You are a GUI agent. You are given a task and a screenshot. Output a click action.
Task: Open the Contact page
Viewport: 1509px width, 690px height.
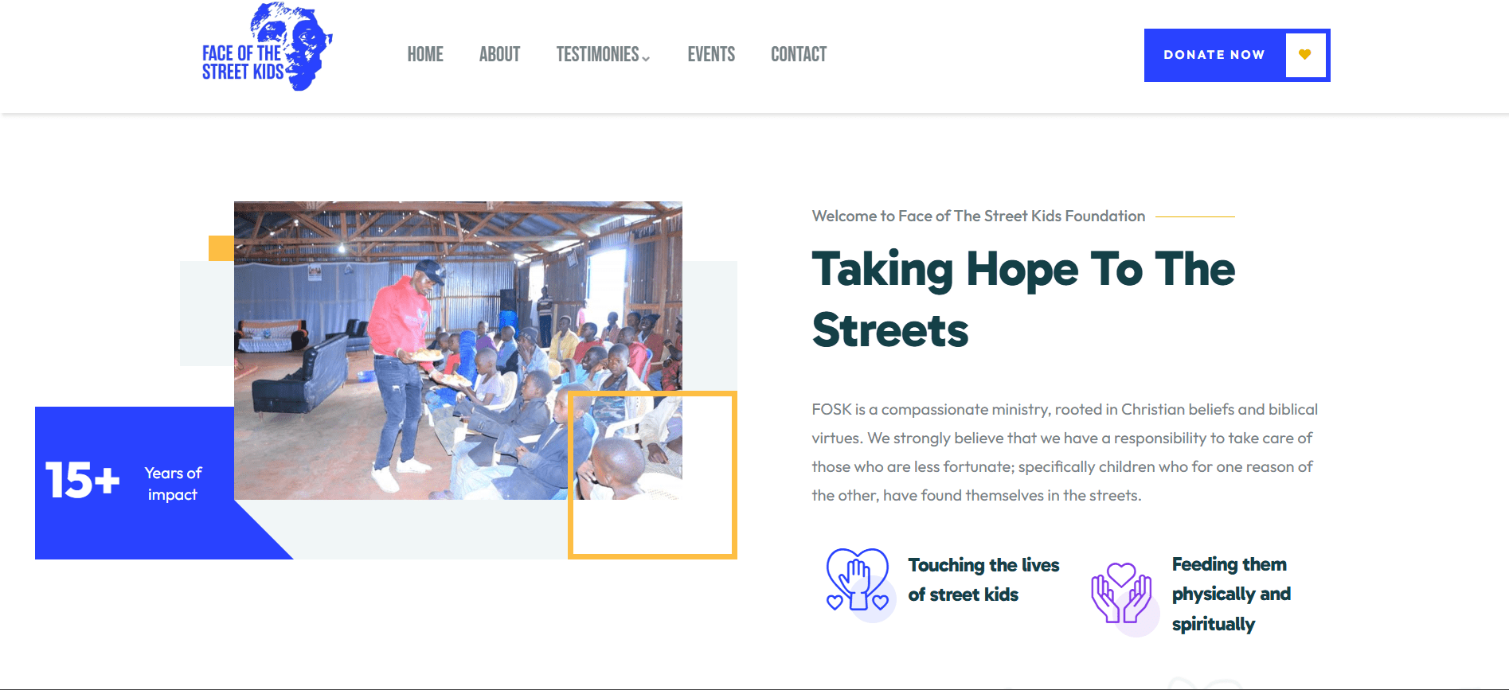[799, 55]
